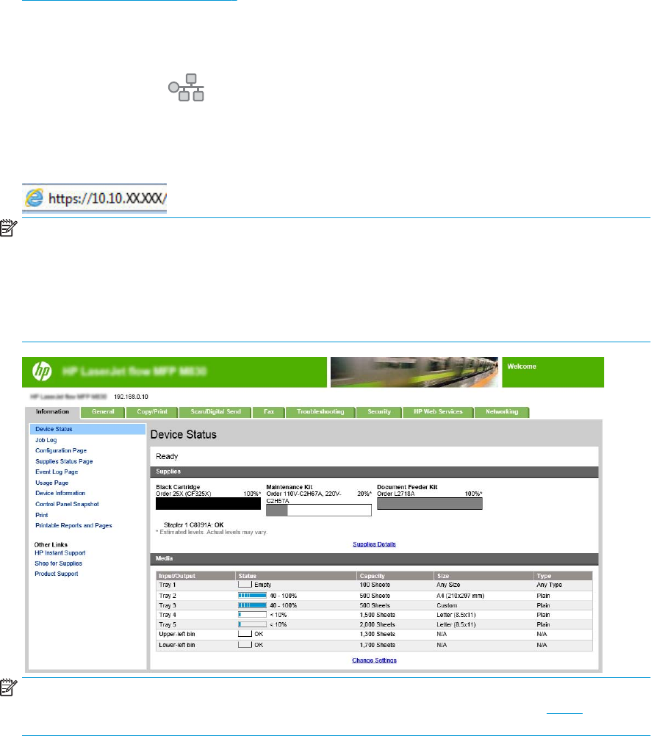Click Tray 1 empty status indicator
Image resolution: width=651 pixels, height=736 pixels.
click(x=245, y=585)
